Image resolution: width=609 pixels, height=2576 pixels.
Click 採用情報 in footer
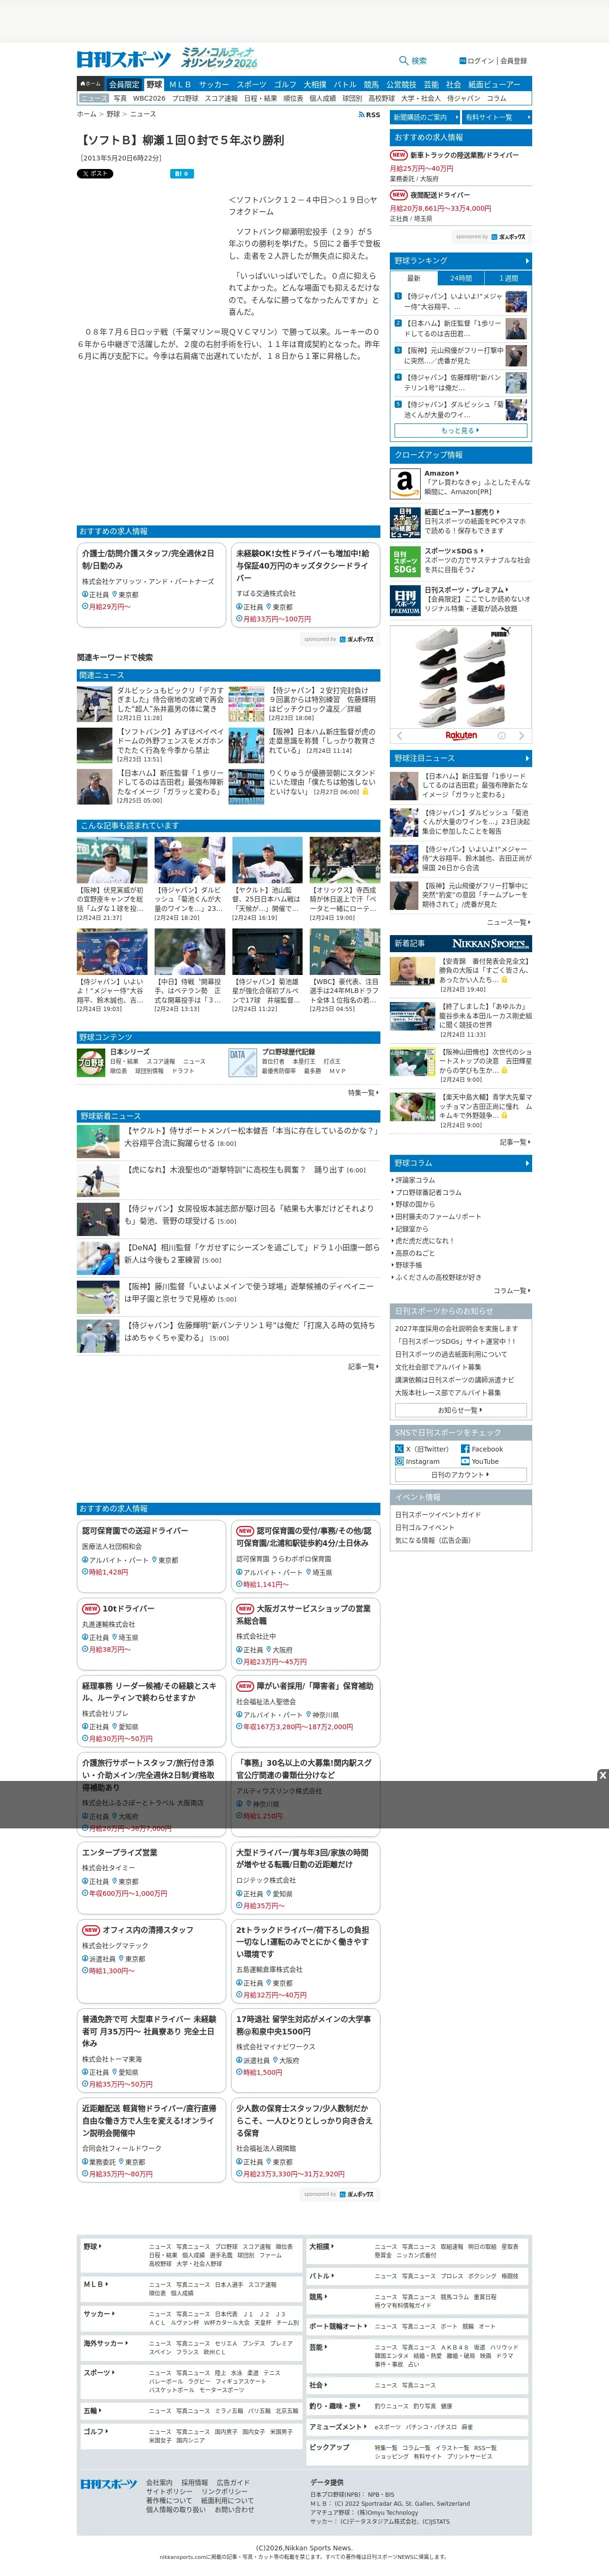tap(194, 2482)
